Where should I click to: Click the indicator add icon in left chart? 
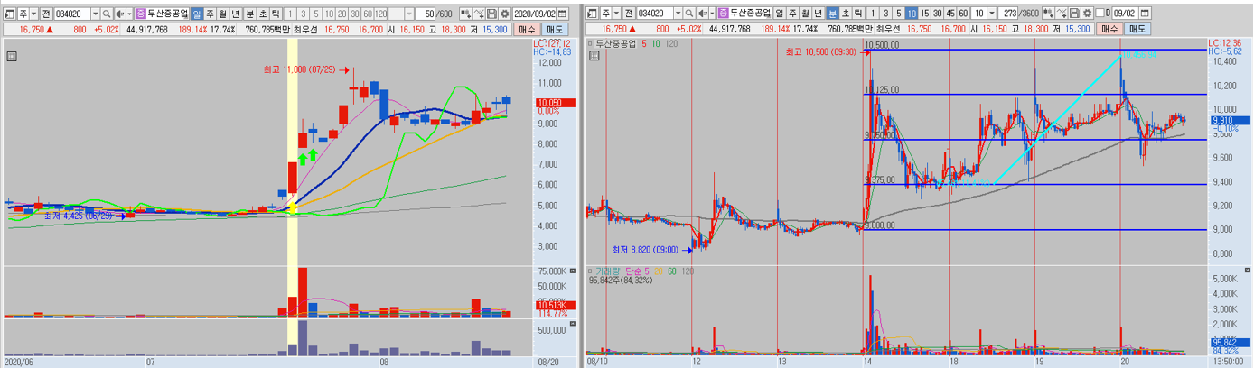(x=465, y=14)
